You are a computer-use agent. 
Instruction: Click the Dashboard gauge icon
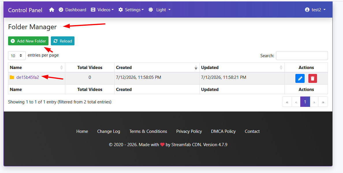61,10
